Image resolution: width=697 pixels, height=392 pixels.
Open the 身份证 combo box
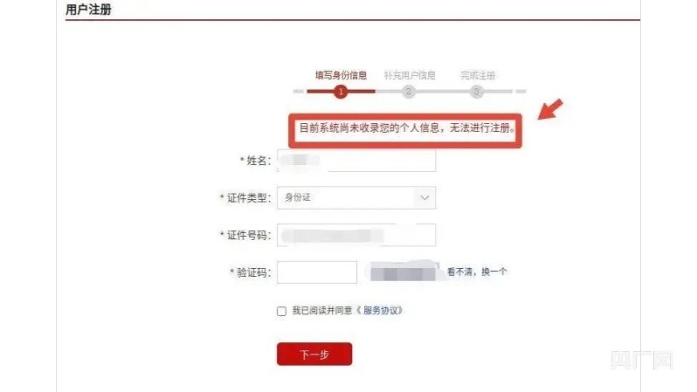356,198
